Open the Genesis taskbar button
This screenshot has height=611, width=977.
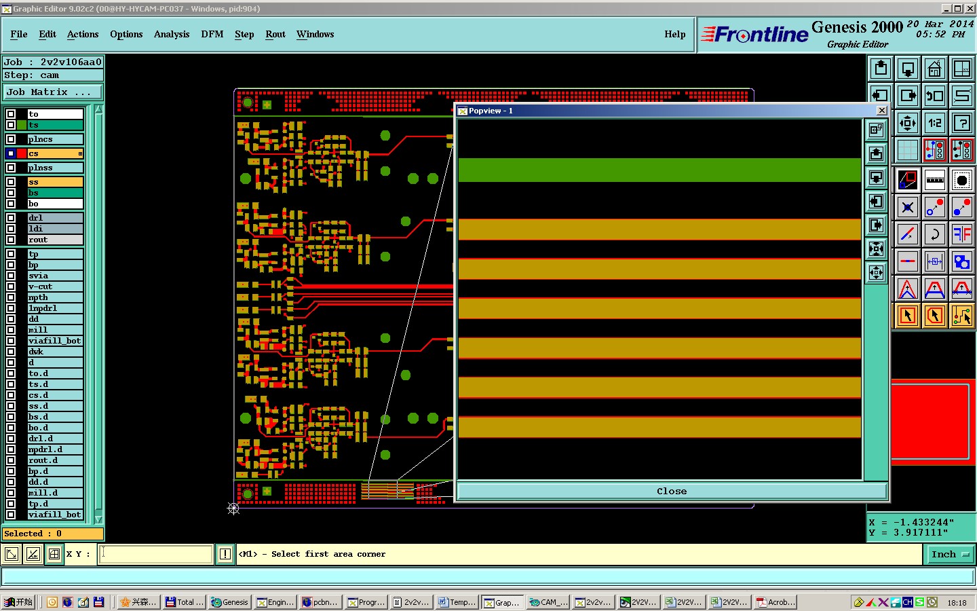point(229,602)
